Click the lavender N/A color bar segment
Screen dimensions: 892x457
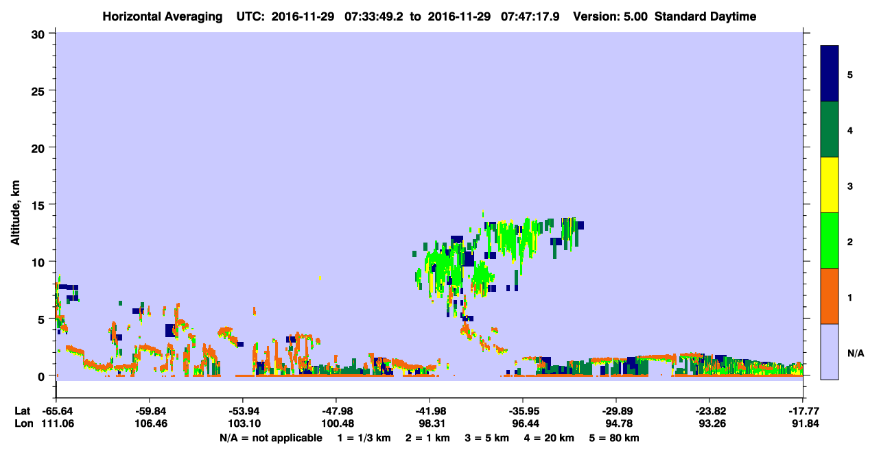point(830,351)
